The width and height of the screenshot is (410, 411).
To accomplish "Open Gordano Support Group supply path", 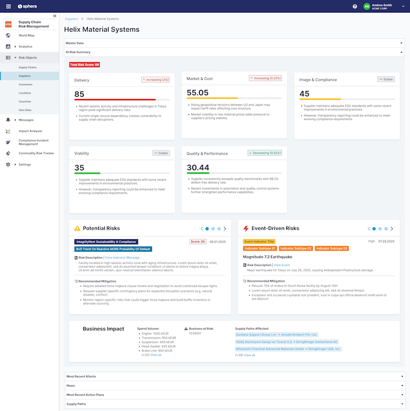I will (276, 335).
